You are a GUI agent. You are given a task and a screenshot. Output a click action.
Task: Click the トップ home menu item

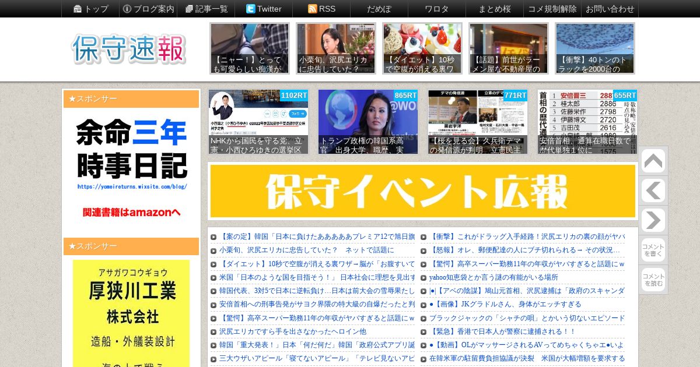[x=90, y=9]
